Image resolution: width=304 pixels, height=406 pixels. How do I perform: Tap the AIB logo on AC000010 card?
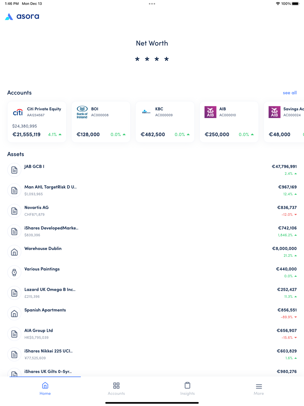click(210, 112)
